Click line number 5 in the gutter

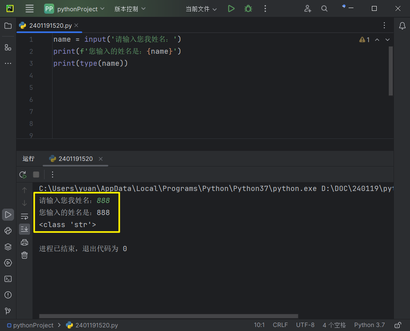(x=31, y=87)
